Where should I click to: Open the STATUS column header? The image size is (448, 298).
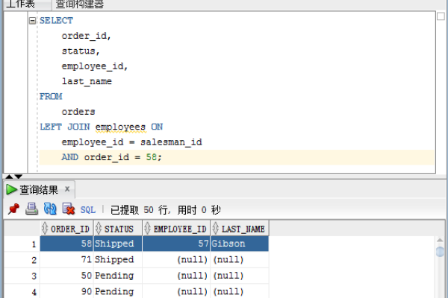119,229
